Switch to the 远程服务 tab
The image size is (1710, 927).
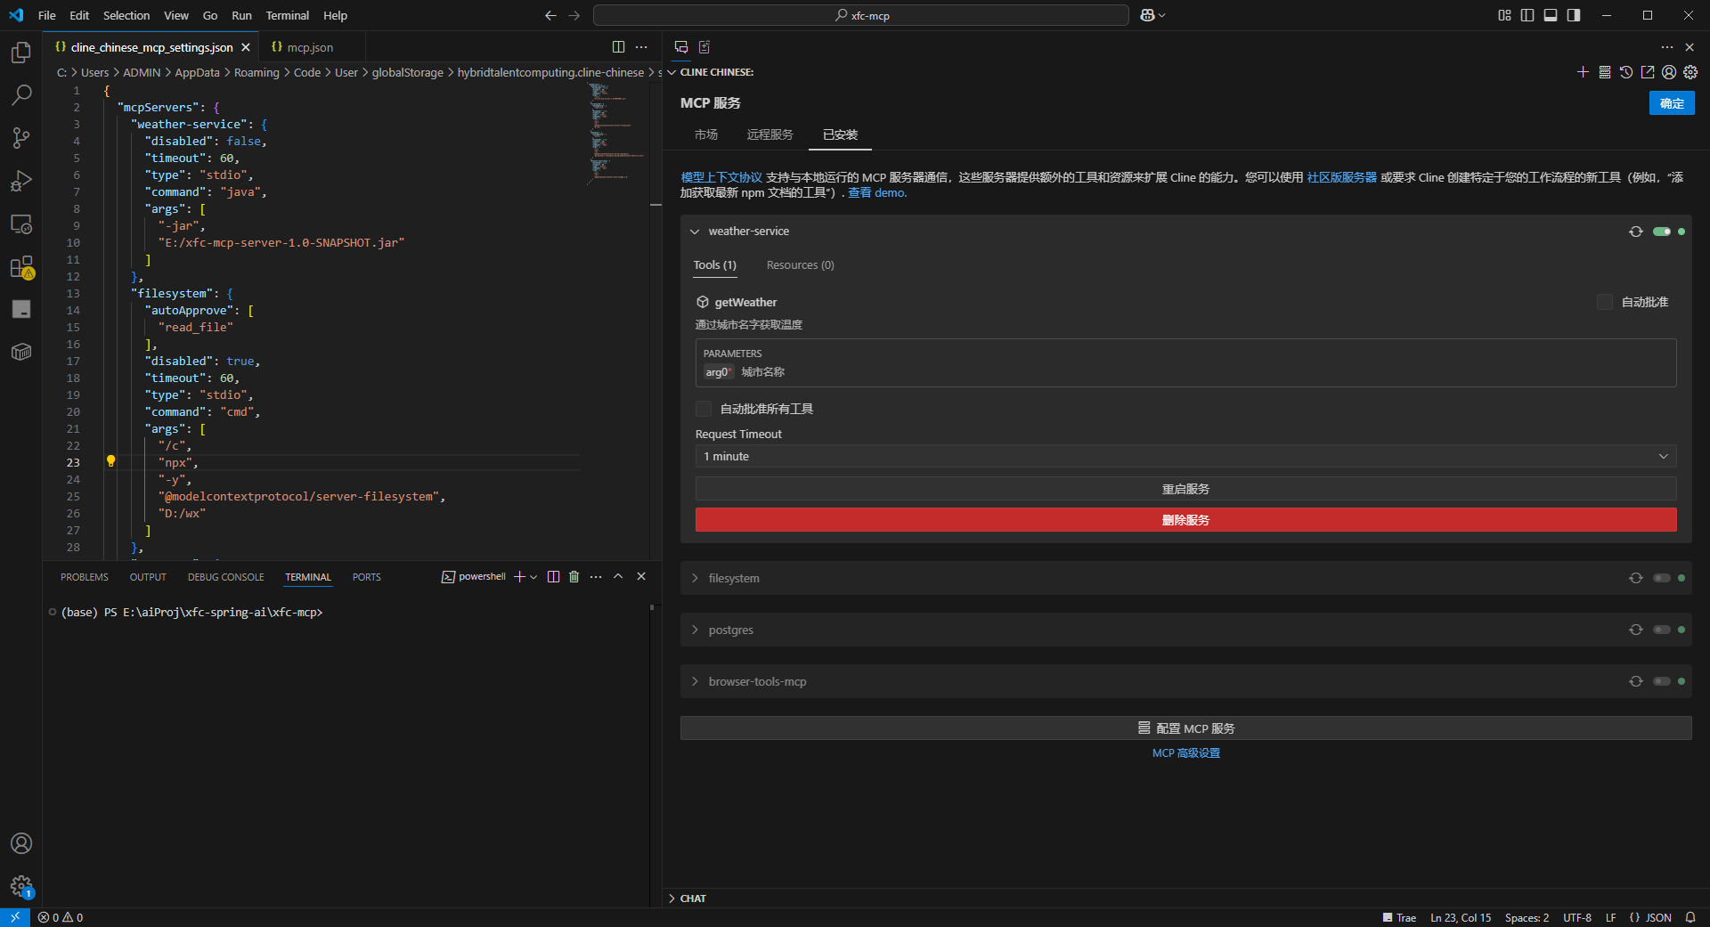[769, 134]
